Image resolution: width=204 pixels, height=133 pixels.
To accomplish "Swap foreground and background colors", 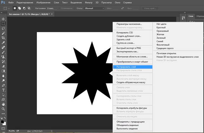I will [5, 118].
